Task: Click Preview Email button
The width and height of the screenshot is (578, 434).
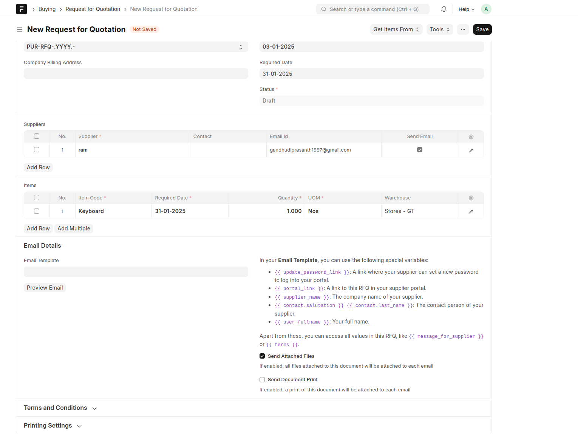Action: (45, 288)
